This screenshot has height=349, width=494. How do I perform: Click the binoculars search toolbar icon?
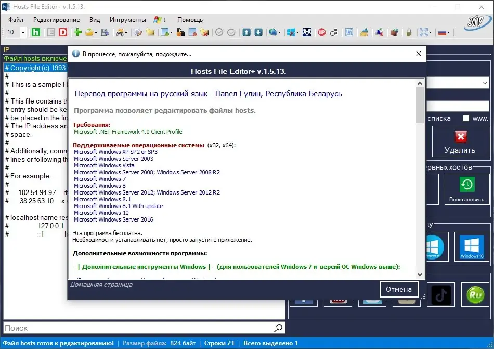(120, 32)
